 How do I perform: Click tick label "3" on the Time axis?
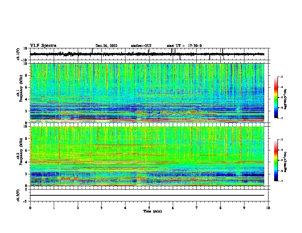[x=101, y=208]
